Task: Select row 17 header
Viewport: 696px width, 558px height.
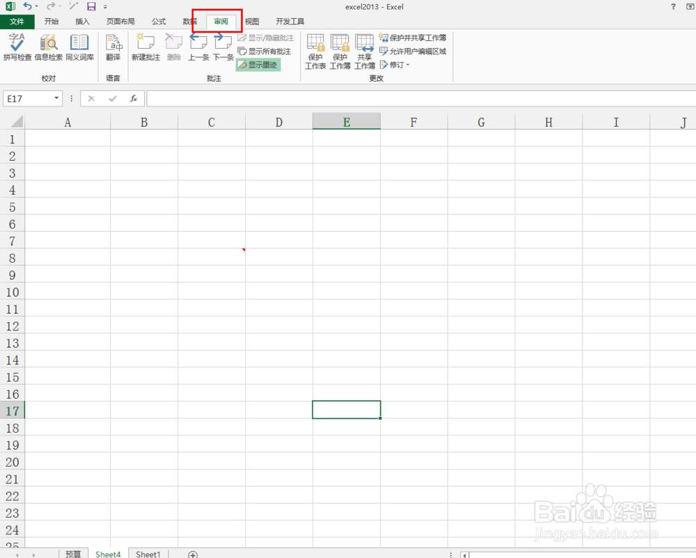Action: (12, 410)
